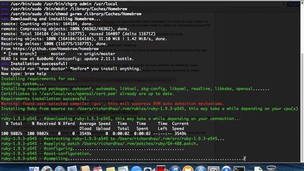The image size is (304, 171).
Task: Open Photo Booth red icon in Dock
Action: (x=161, y=168)
